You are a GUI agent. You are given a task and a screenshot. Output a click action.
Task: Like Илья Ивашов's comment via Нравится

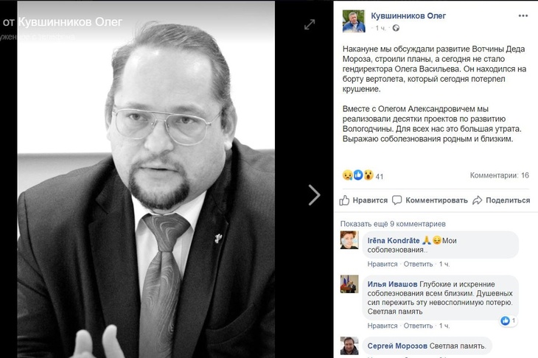click(382, 326)
